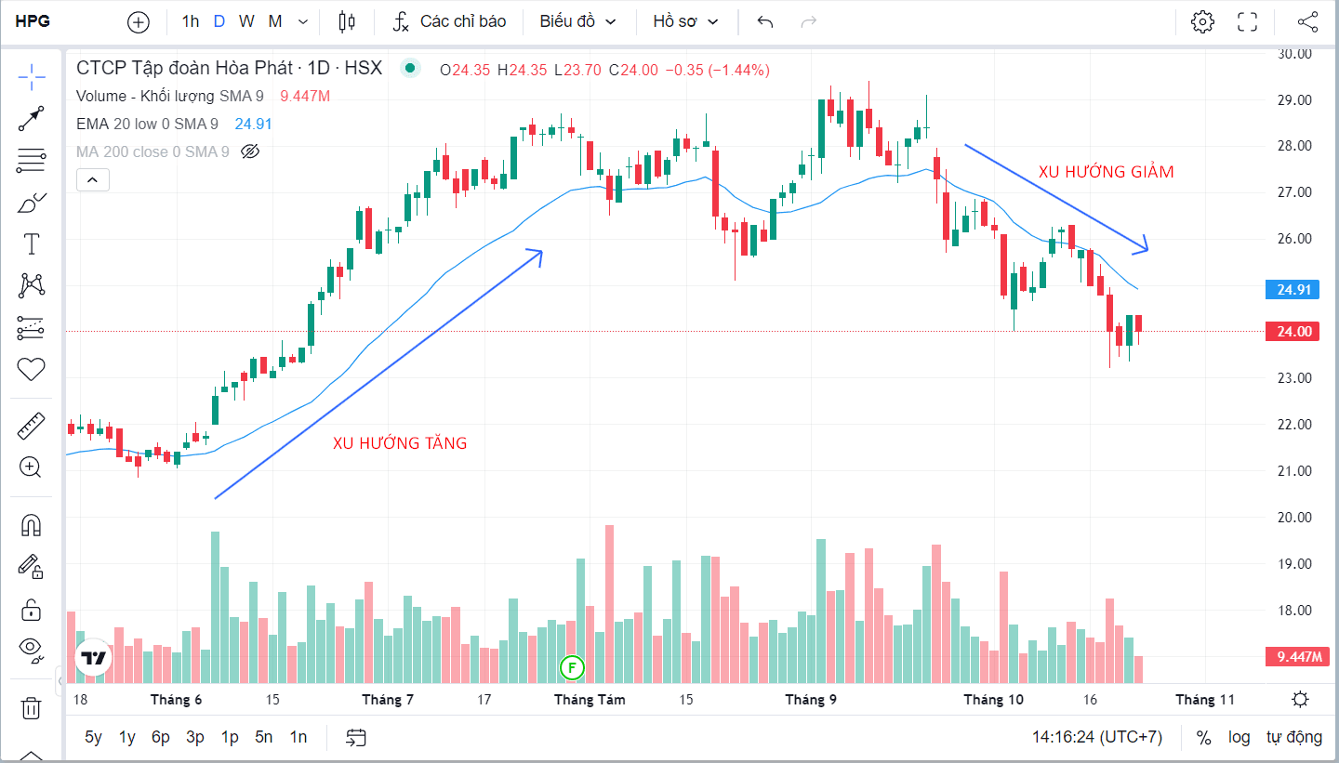
Task: Select the 1h timeframe
Action: tap(190, 21)
